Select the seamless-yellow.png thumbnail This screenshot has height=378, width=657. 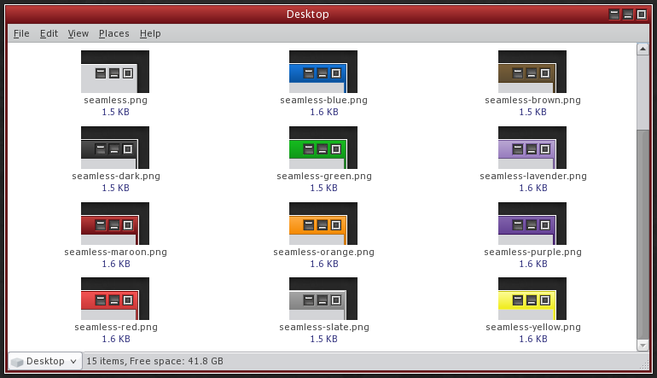532,299
